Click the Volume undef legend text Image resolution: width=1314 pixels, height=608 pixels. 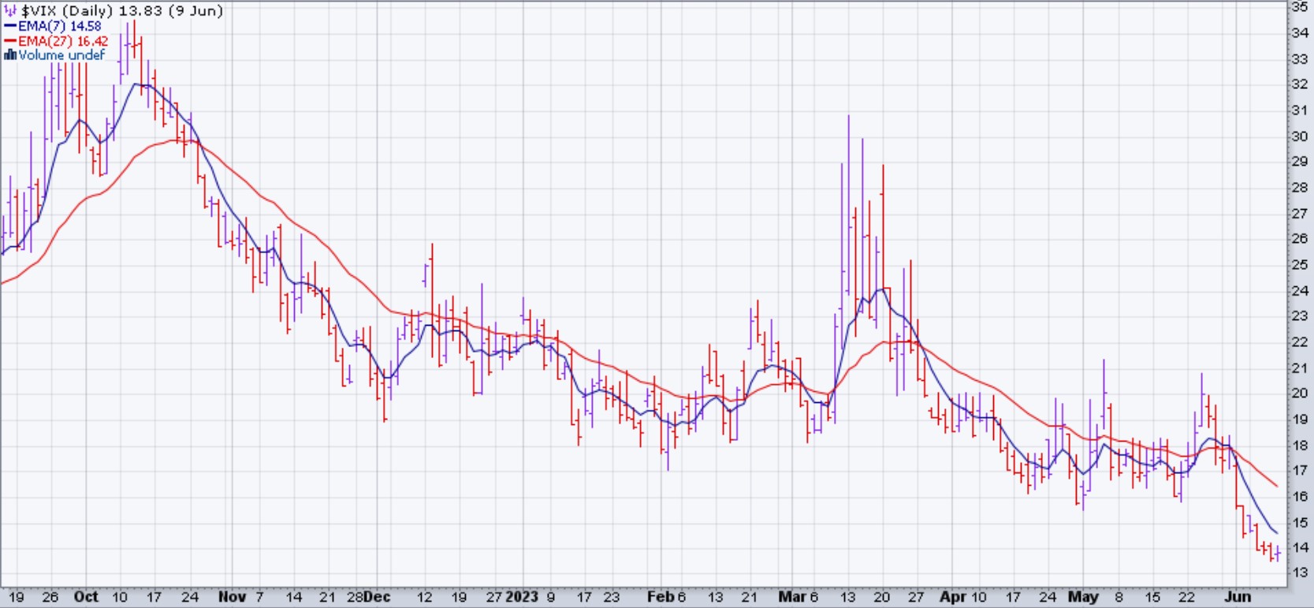coord(61,55)
